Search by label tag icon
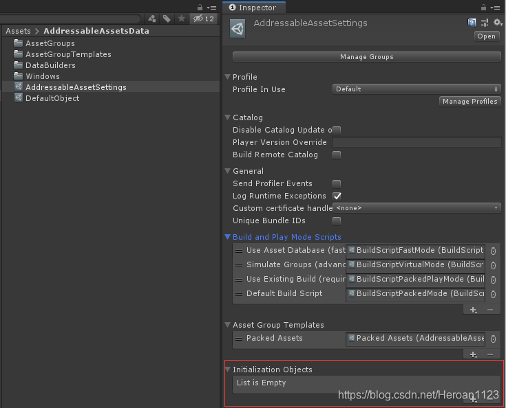506x408 pixels. click(167, 19)
